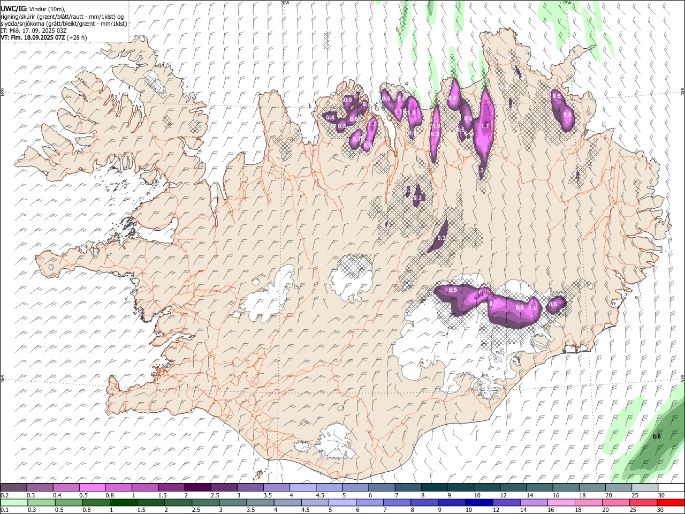This screenshot has width=685, height=514.
Task: Click the '15W' longitude label at top
Action: 567,3
